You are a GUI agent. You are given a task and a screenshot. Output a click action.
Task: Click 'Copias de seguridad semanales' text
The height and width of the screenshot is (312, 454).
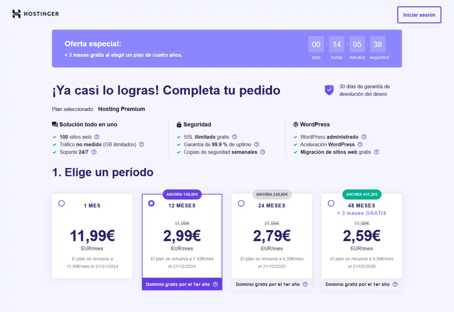point(220,152)
